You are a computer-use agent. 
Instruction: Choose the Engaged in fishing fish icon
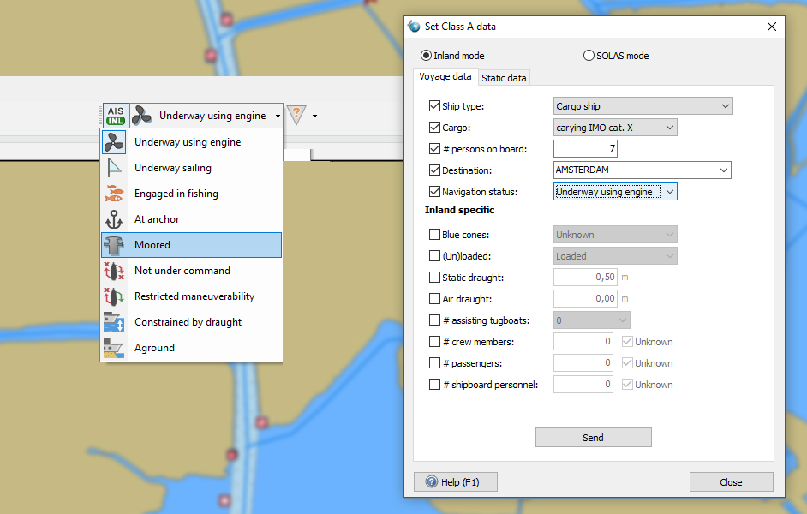coord(114,194)
